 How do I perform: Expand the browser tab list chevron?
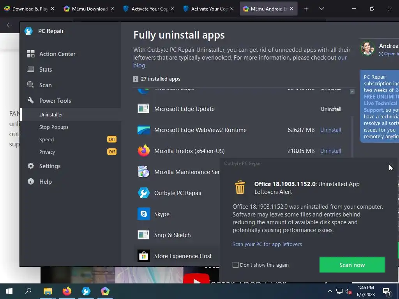coord(321,9)
